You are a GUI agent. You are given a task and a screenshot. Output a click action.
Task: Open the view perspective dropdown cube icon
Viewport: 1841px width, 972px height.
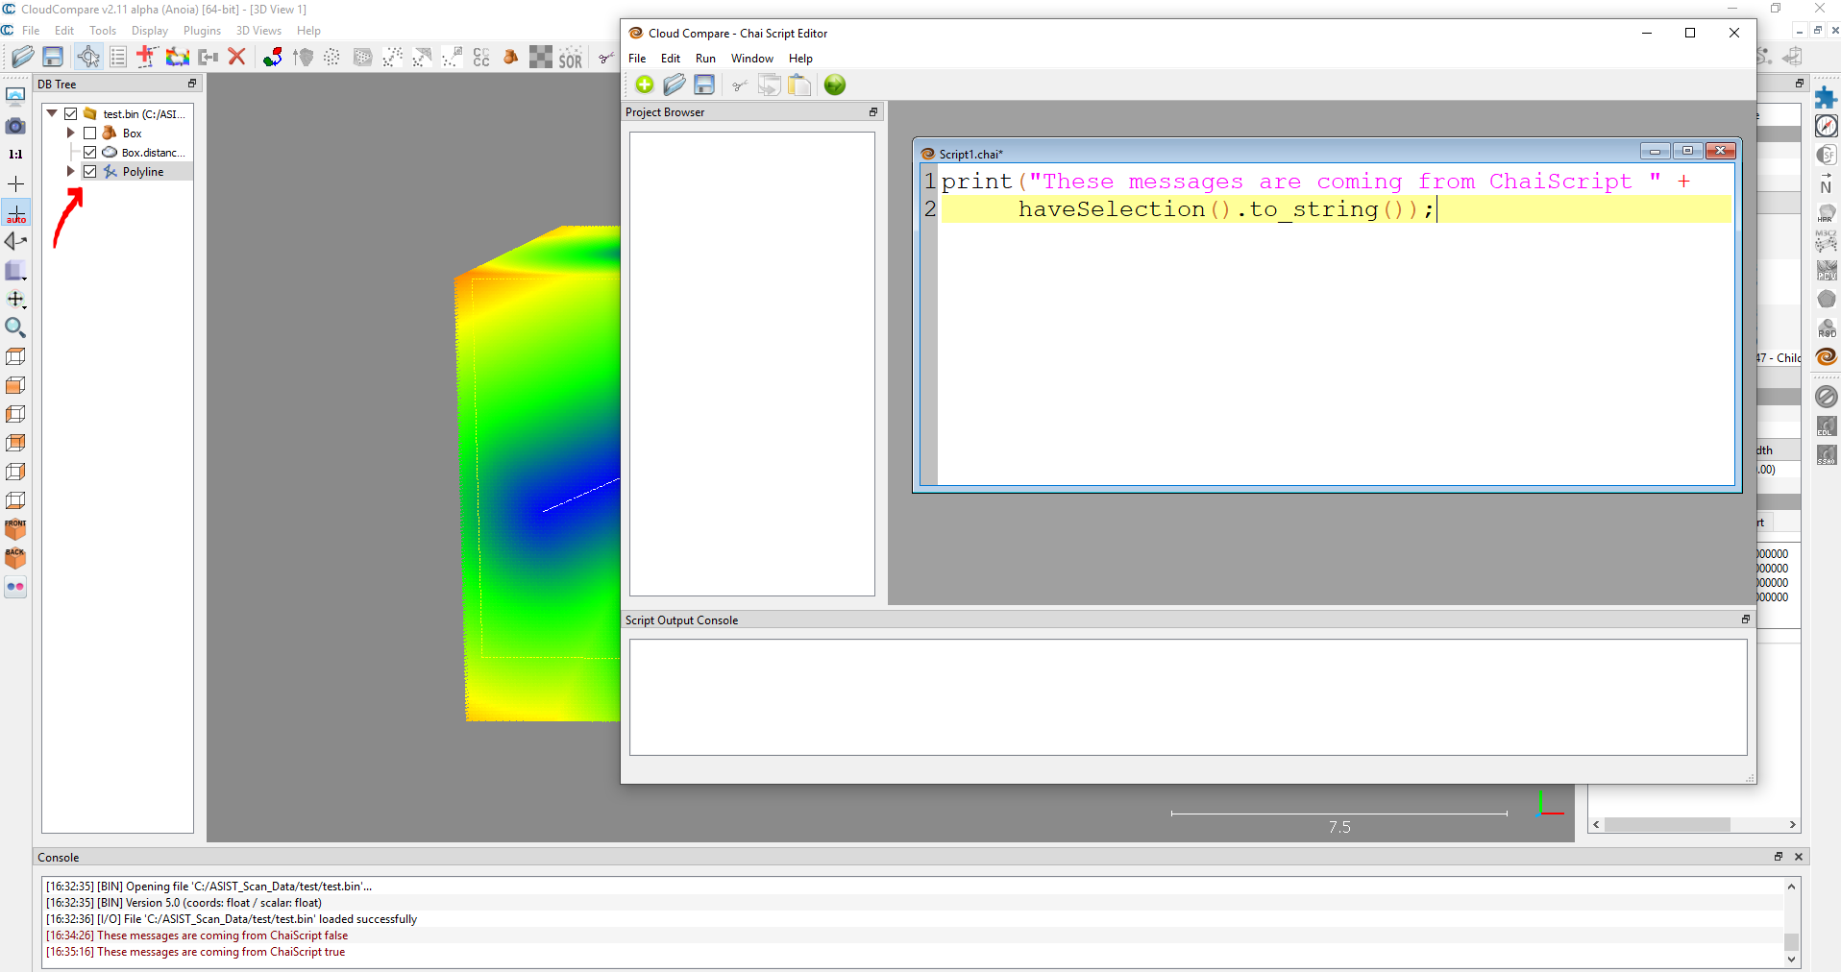pyautogui.click(x=16, y=271)
